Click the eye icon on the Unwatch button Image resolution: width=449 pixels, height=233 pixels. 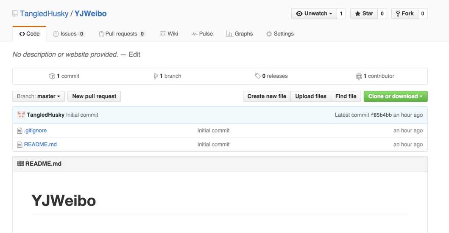point(299,14)
